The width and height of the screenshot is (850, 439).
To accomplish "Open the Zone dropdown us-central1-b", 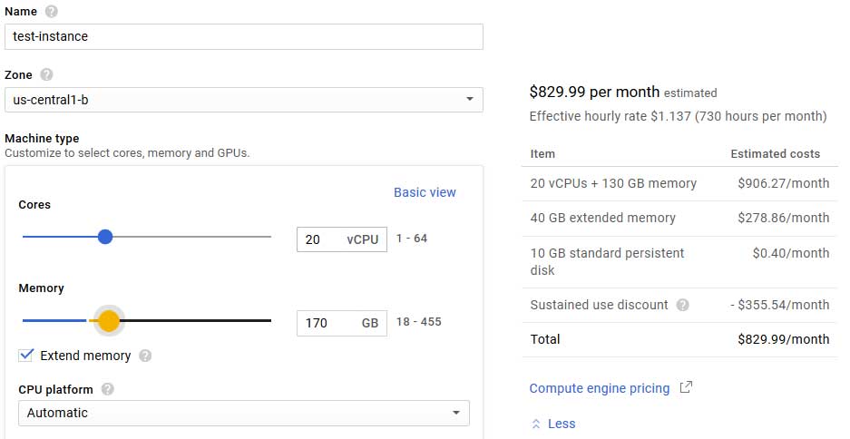I will tap(243, 99).
